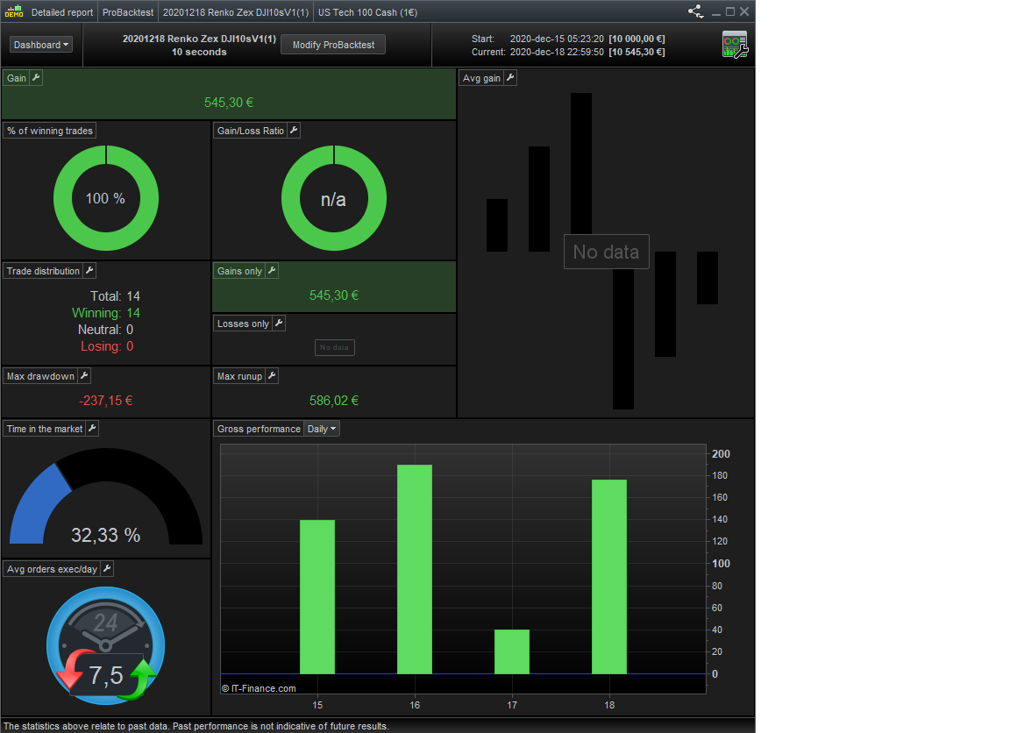The image size is (1010, 733).
Task: Click the Current date 2020-dec-18 22:59:50
Action: tap(557, 53)
